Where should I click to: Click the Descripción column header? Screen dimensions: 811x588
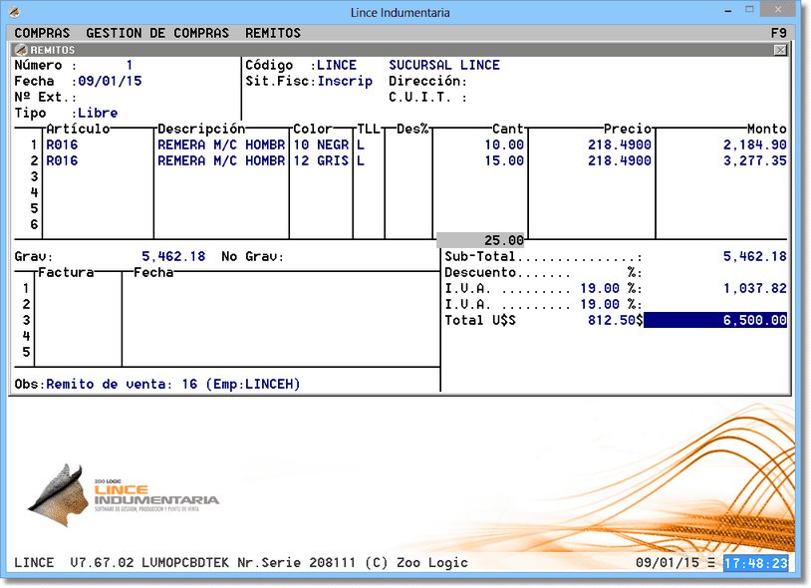201,129
